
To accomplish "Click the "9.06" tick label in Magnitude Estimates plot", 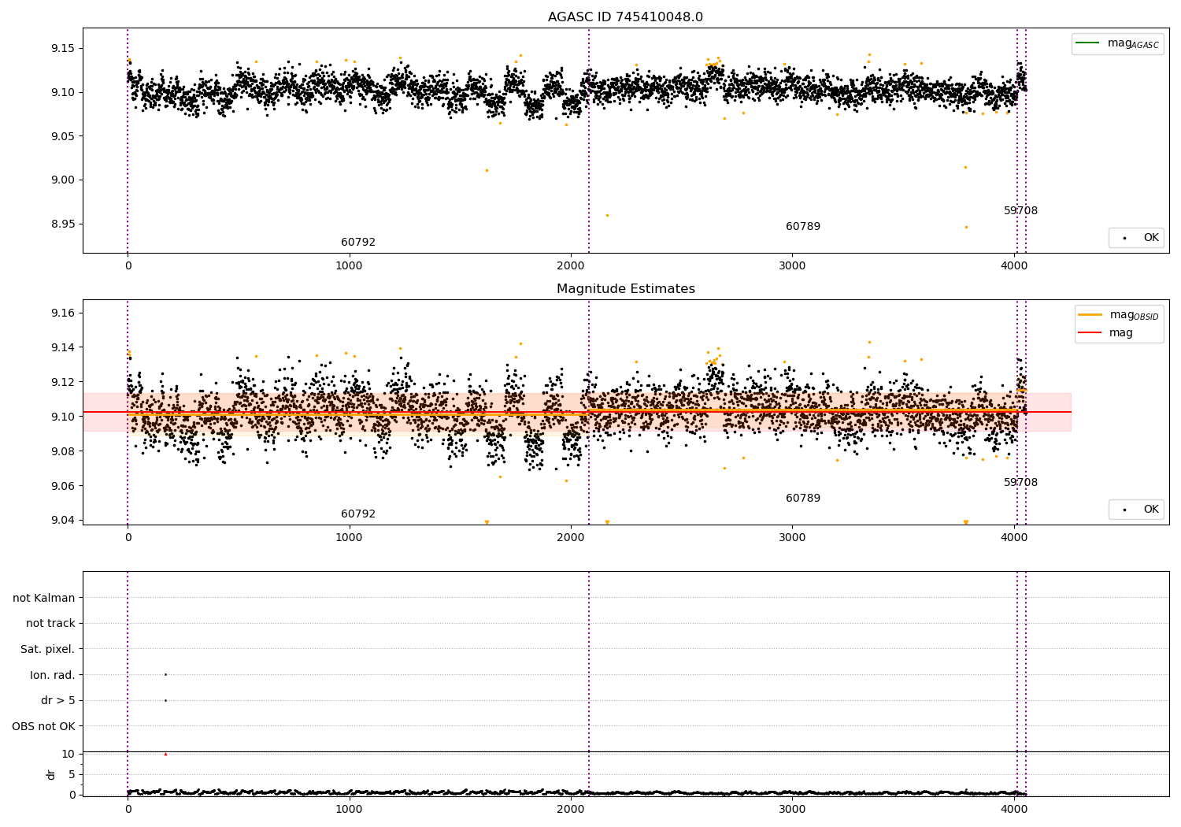I will tap(61, 486).
